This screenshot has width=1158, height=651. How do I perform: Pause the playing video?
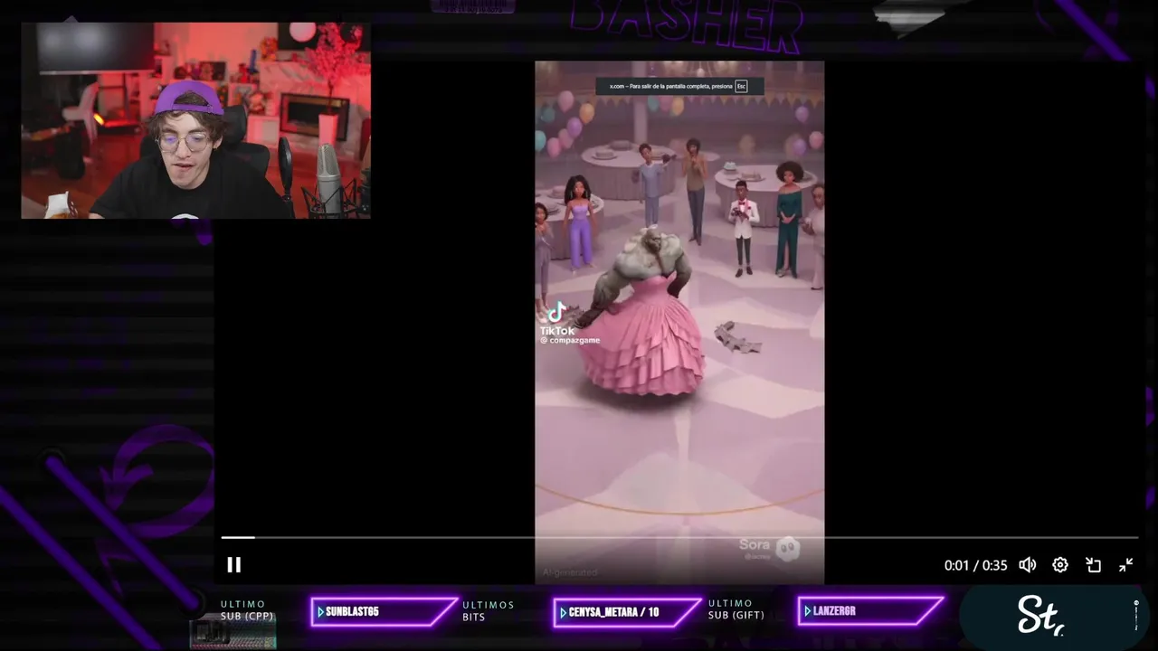point(233,565)
